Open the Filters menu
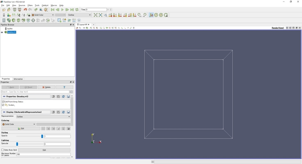Viewport: 302px width, 164px height. 30,5
